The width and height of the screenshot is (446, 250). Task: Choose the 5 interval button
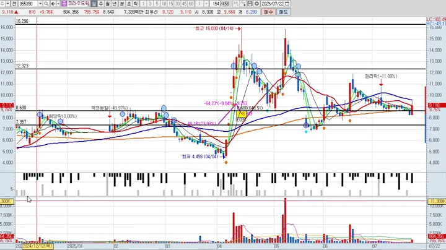point(157,4)
